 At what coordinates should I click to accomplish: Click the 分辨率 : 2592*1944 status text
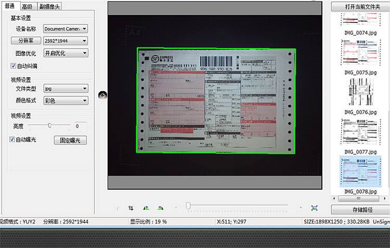pos(66,221)
